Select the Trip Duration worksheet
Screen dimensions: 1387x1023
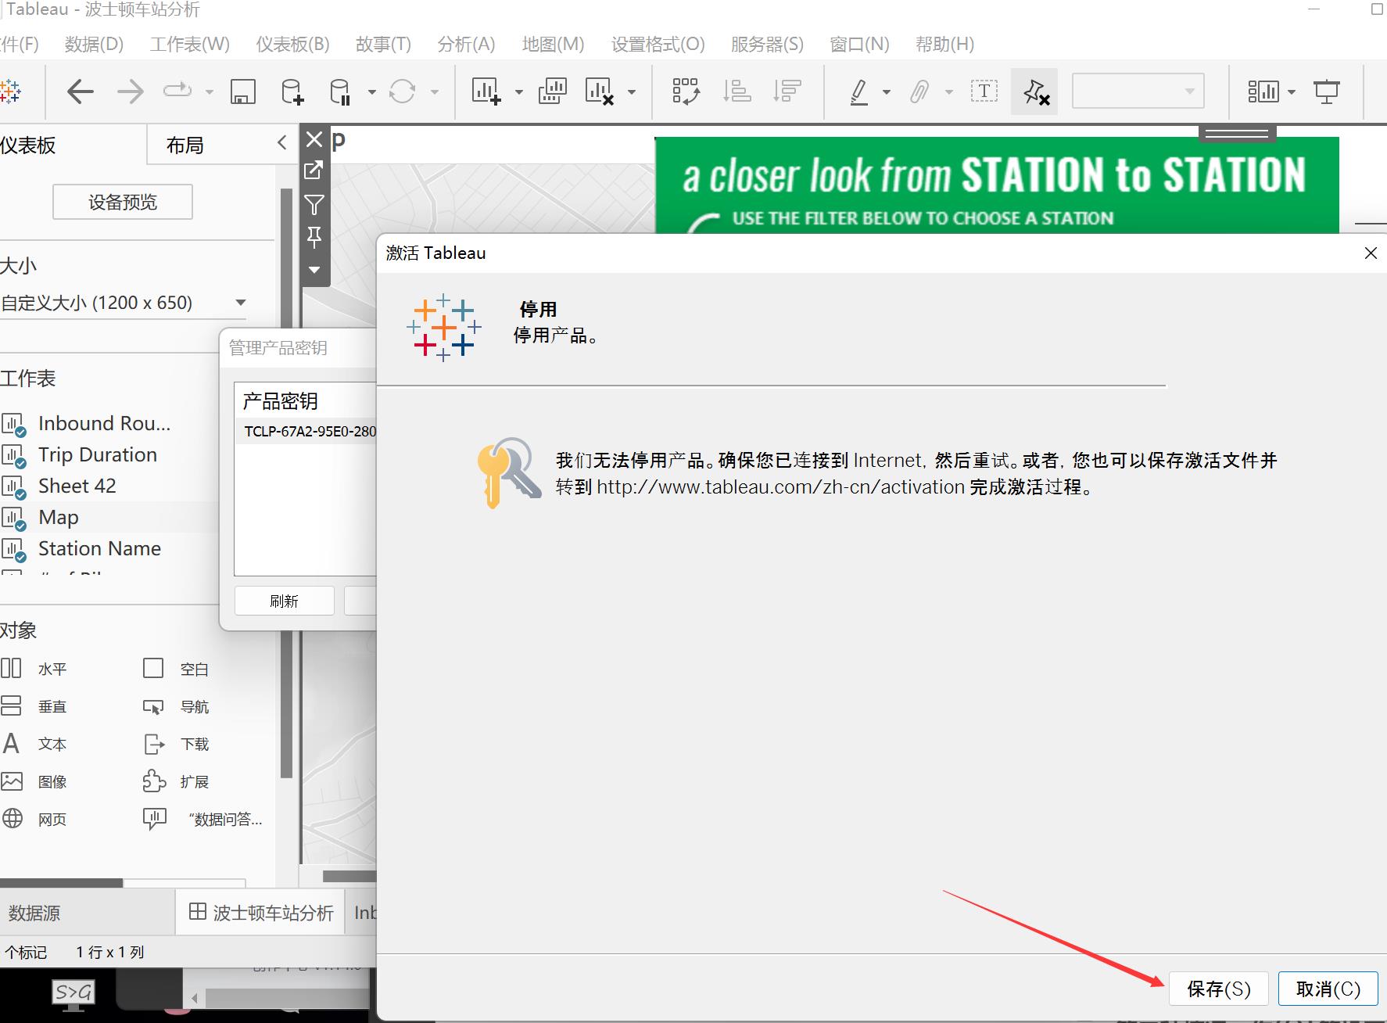98,454
